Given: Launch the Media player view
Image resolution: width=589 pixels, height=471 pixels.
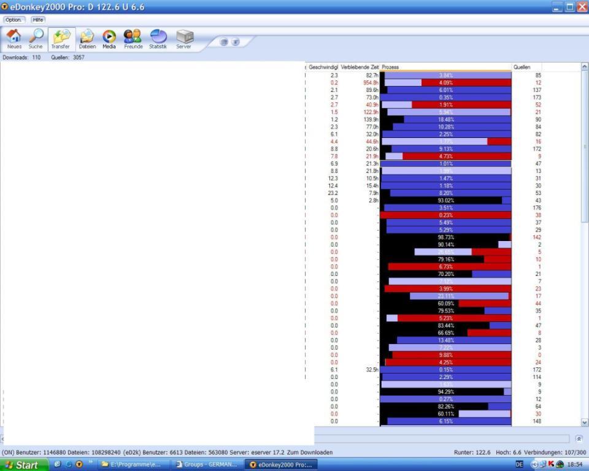Looking at the screenshot, I should [109, 39].
